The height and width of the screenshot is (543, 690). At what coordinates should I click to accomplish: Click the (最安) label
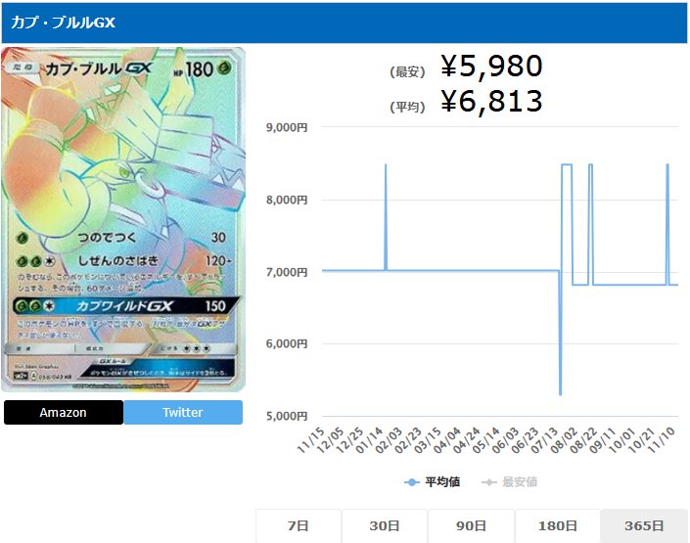(407, 71)
